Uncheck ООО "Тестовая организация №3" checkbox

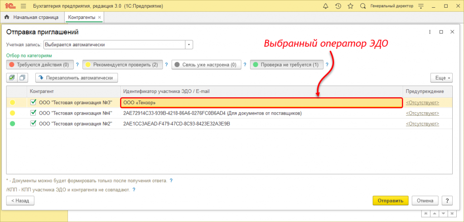pyautogui.click(x=33, y=102)
